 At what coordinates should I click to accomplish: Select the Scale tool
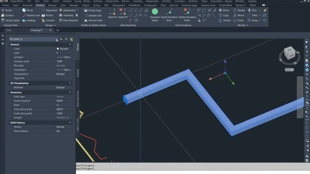[x=238, y=20]
